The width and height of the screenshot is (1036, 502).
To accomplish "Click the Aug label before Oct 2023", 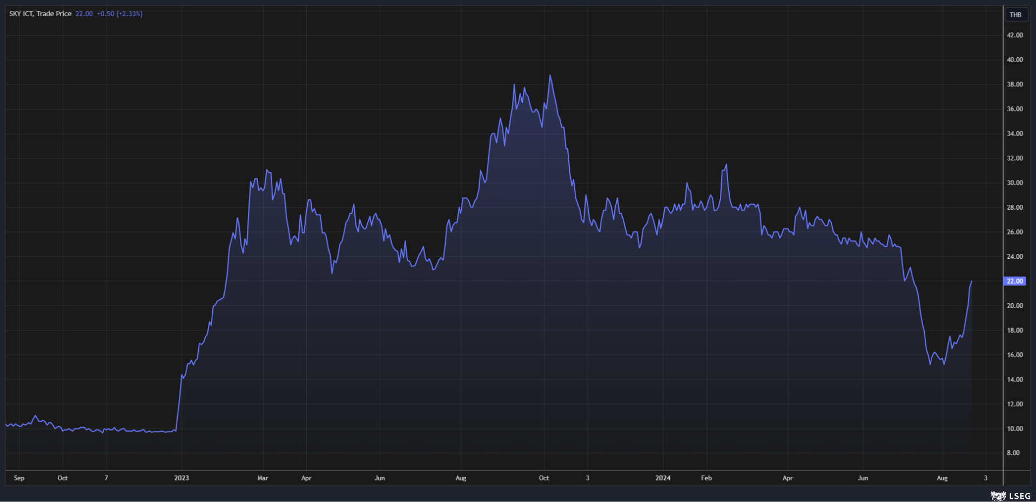I will [x=461, y=478].
